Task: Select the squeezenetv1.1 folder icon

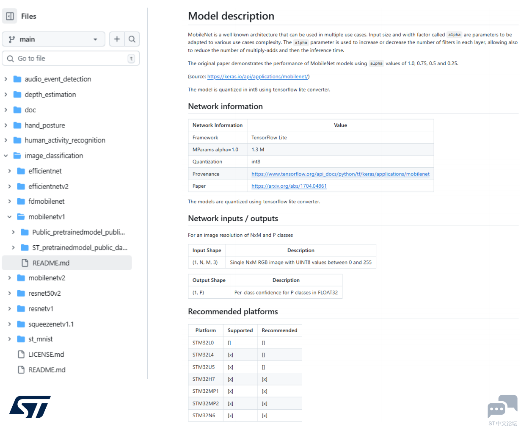Action: [21, 324]
